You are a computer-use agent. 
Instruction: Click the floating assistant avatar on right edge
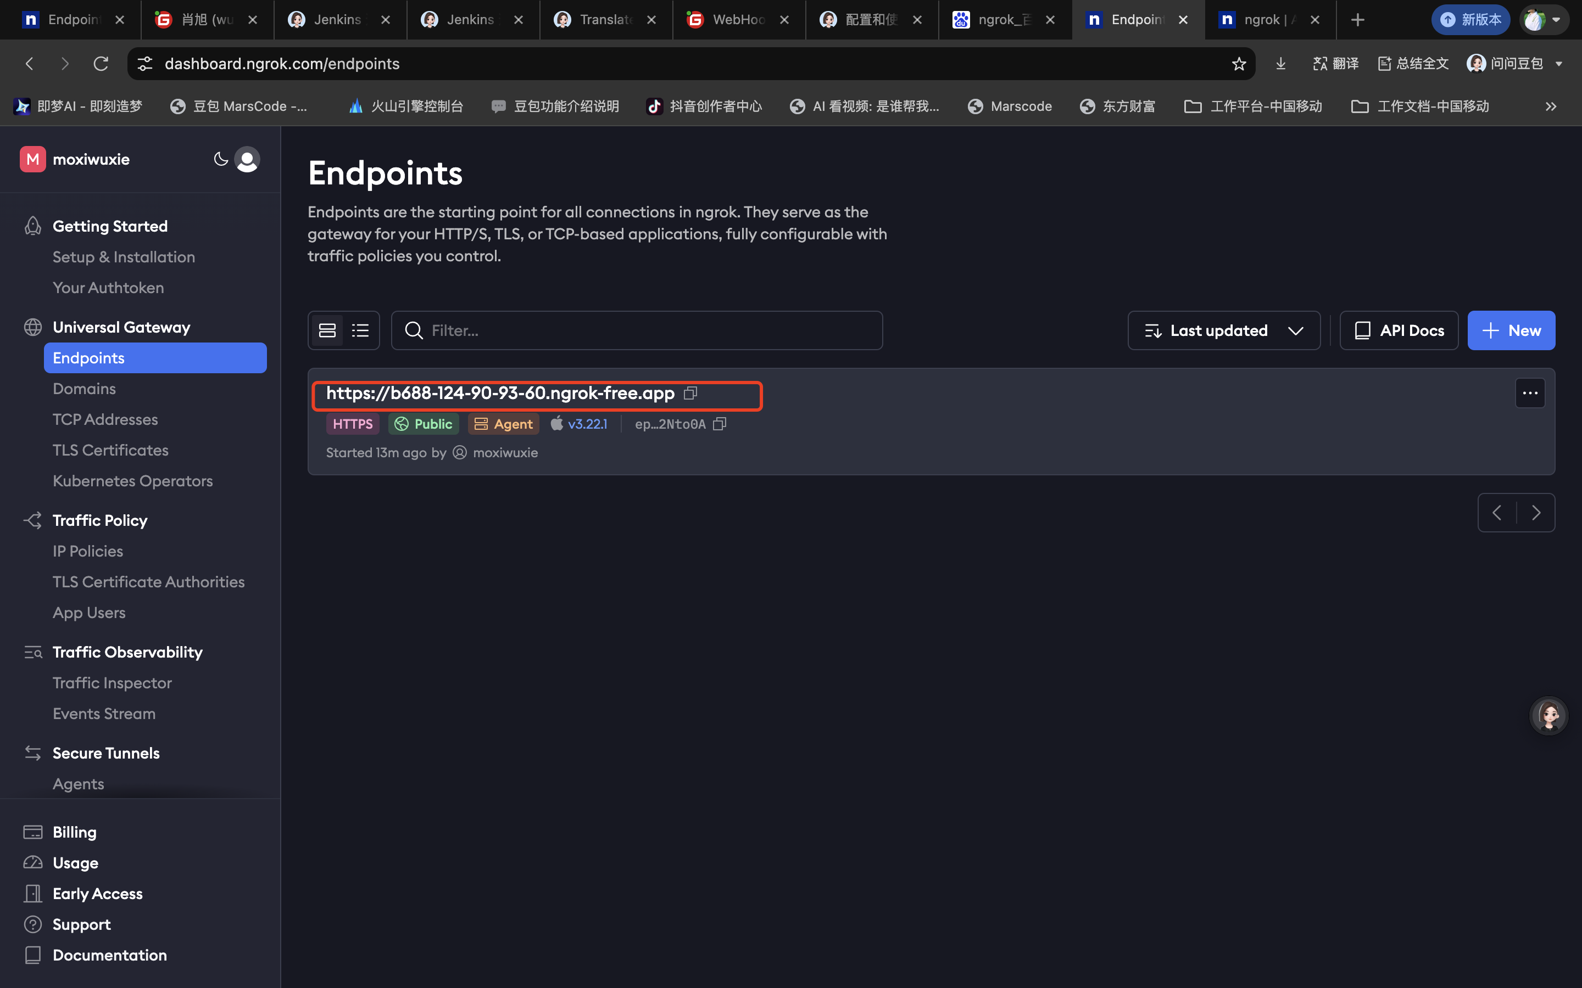tap(1548, 715)
